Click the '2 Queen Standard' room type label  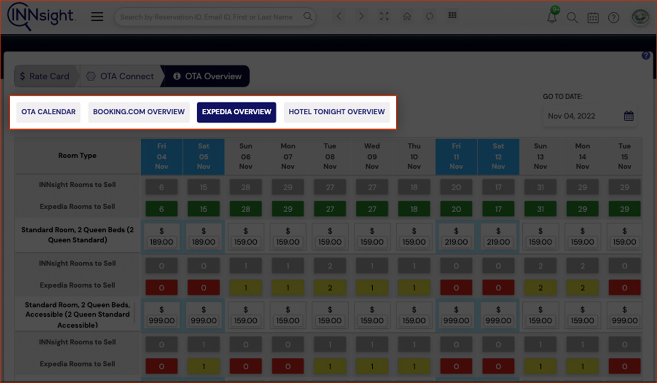coord(77,235)
